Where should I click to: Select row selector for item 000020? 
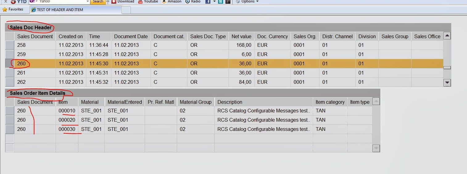coord(10,120)
